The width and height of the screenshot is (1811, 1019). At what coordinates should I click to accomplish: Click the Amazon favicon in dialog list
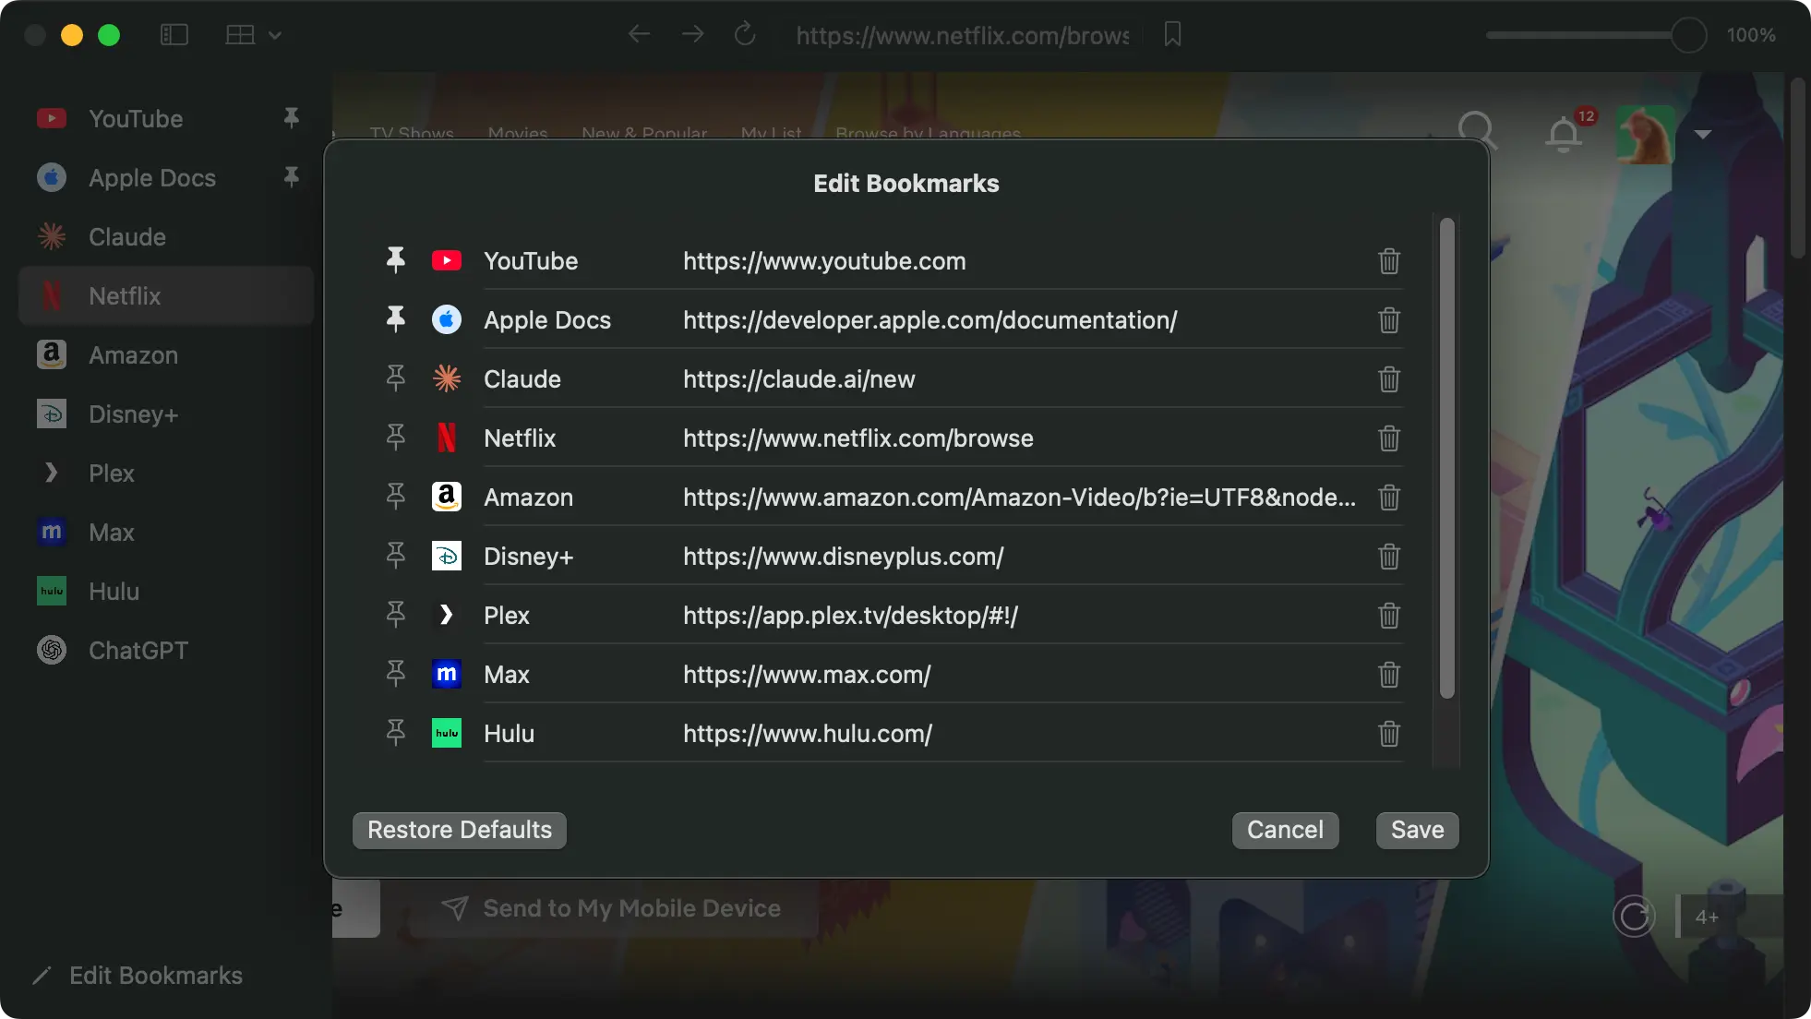click(x=447, y=498)
